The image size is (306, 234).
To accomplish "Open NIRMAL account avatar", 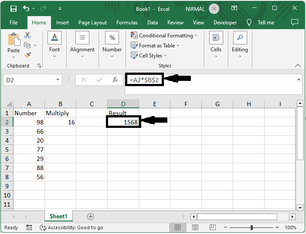I will pyautogui.click(x=214, y=9).
